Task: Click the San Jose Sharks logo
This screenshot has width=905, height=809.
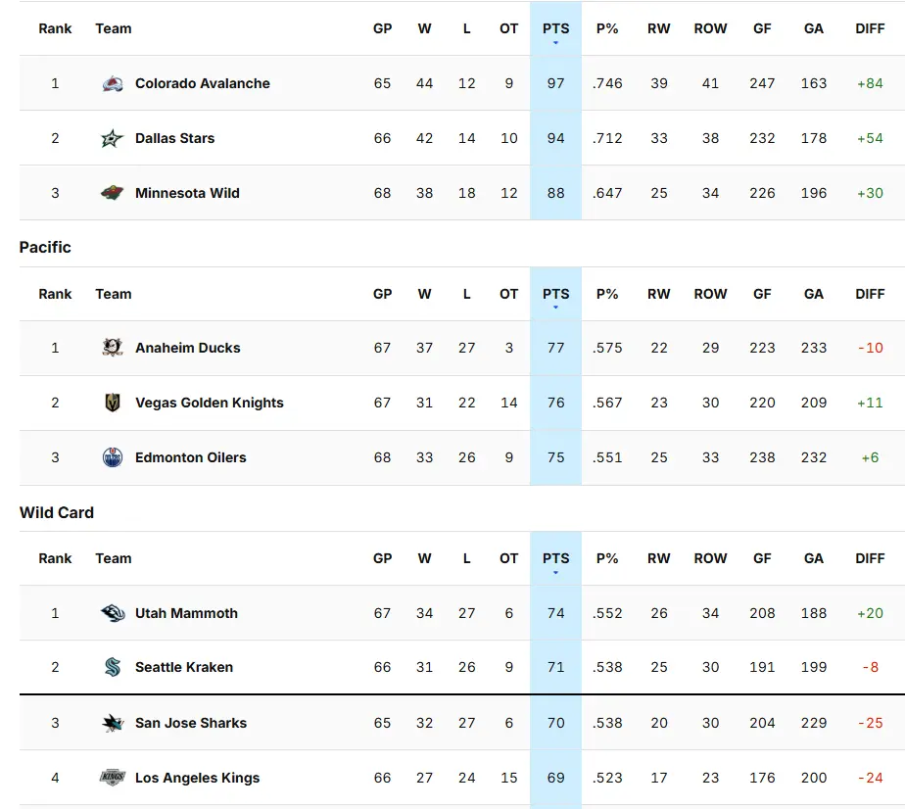Action: [x=113, y=724]
